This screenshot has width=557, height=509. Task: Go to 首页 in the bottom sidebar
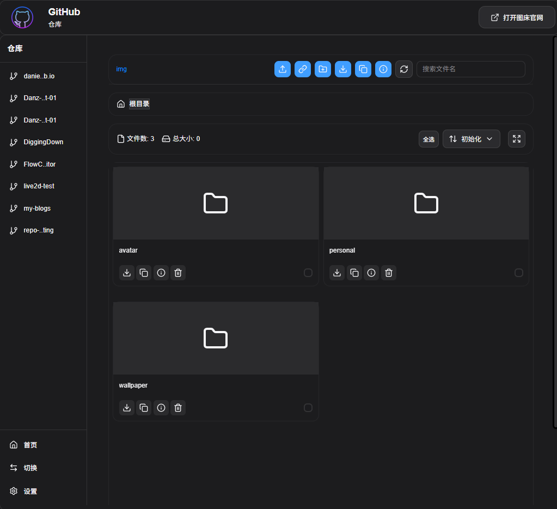click(x=29, y=444)
